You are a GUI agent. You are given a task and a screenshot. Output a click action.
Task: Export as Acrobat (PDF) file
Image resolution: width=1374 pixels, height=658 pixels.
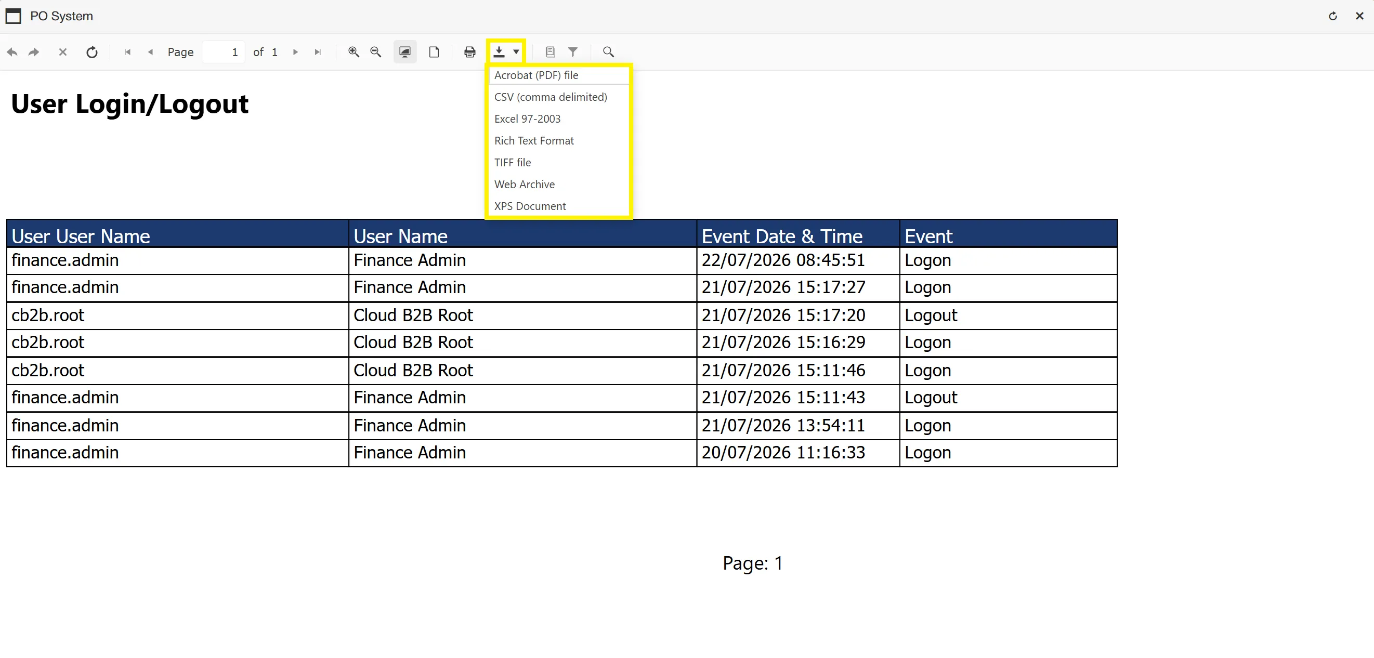(x=558, y=75)
